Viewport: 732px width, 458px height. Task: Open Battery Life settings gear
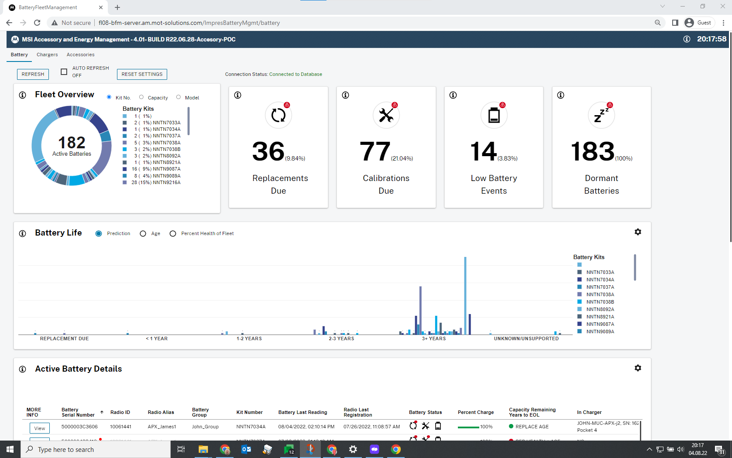(638, 232)
